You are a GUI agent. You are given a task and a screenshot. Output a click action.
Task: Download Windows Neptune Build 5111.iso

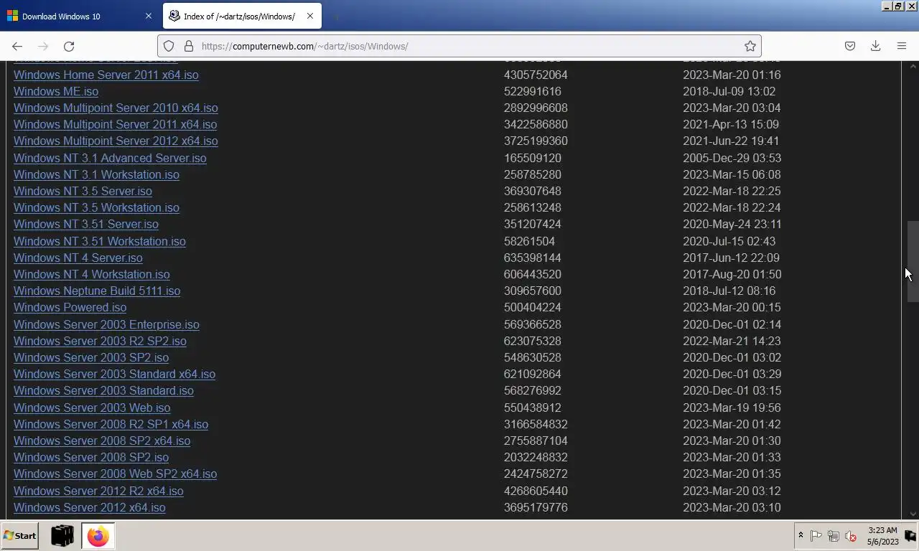tap(97, 291)
